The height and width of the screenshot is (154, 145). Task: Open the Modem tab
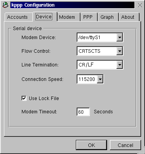click(67, 17)
